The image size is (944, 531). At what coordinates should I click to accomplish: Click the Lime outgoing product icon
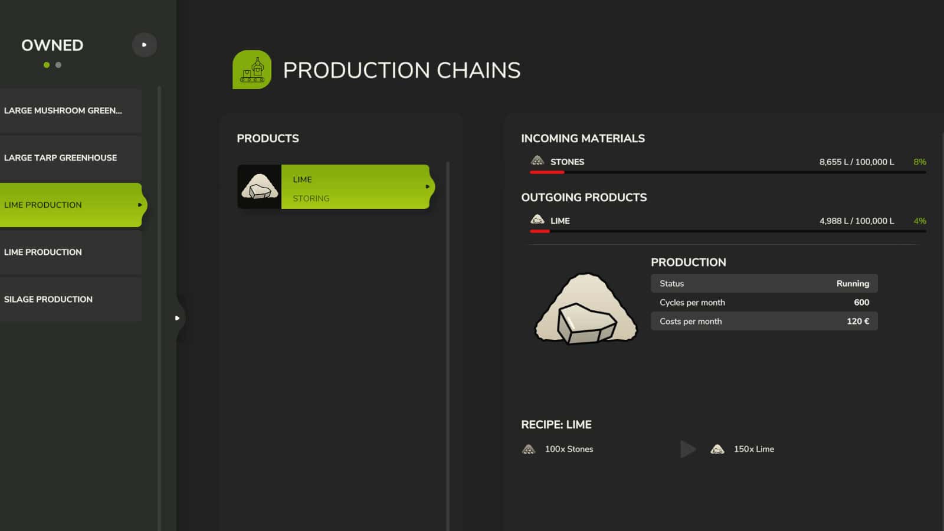(x=537, y=219)
